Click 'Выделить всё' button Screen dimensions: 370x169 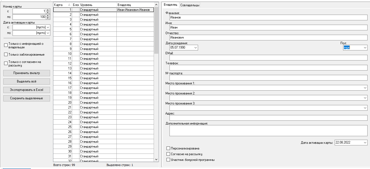click(x=27, y=81)
